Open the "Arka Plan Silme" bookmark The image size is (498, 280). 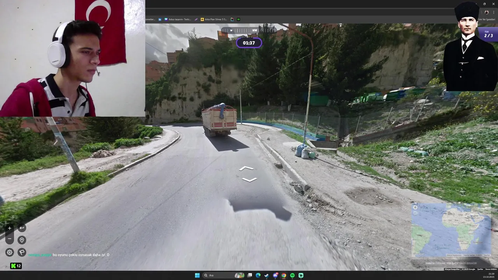[214, 19]
